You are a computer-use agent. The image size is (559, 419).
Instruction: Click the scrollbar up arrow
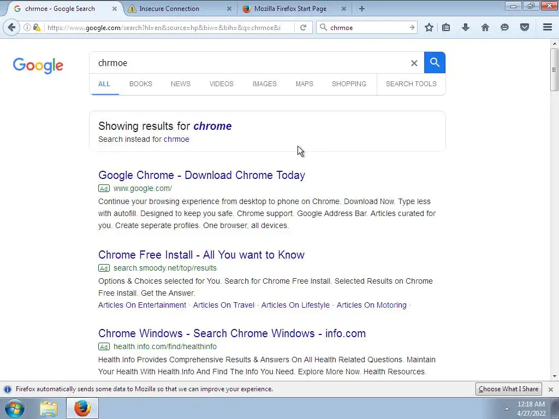(555, 44)
